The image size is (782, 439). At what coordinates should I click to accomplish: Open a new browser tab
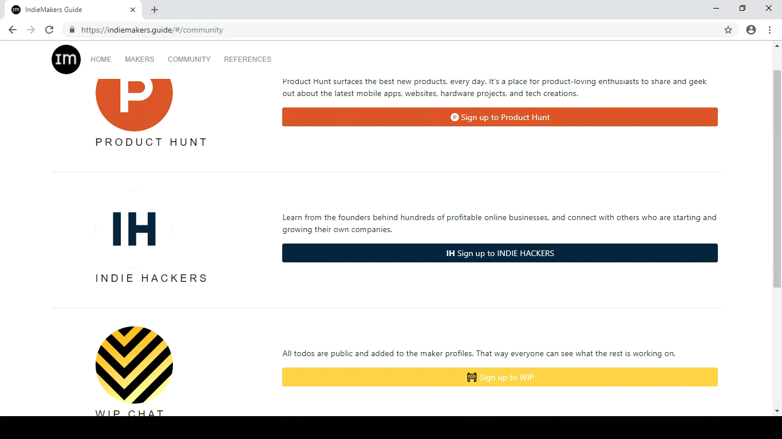[155, 9]
